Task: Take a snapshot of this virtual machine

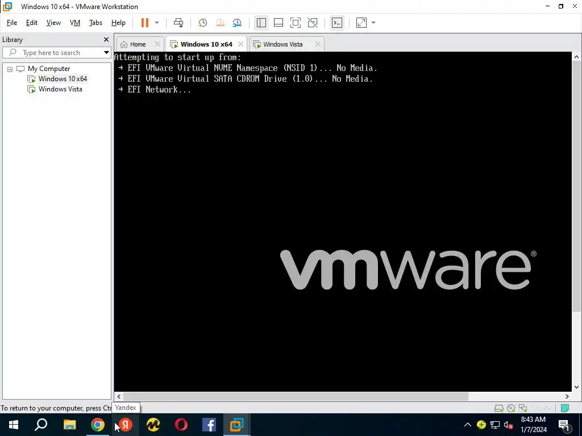Action: (203, 23)
